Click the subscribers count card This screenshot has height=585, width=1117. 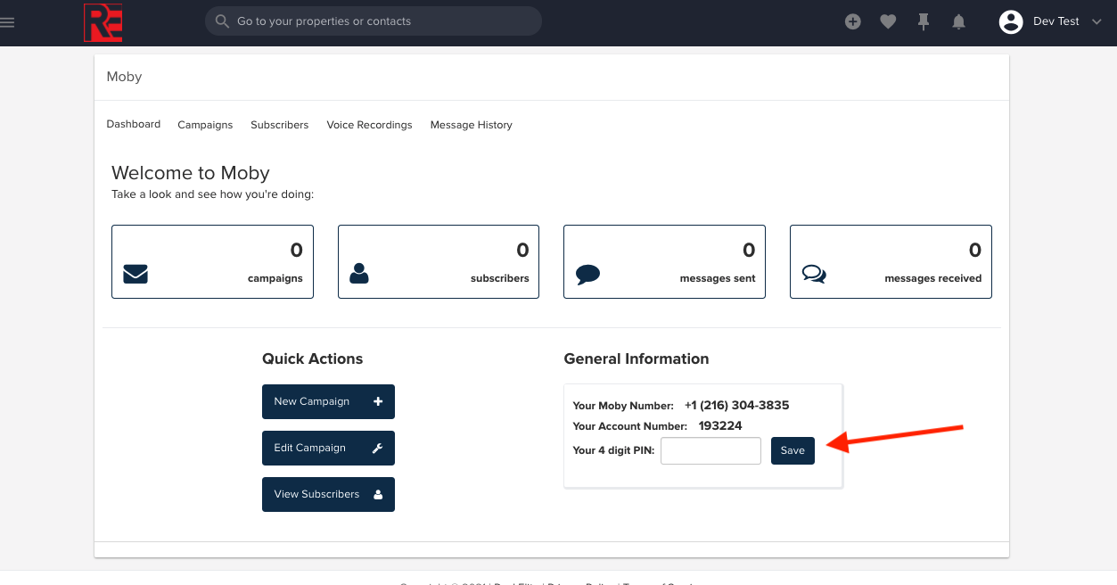(439, 261)
